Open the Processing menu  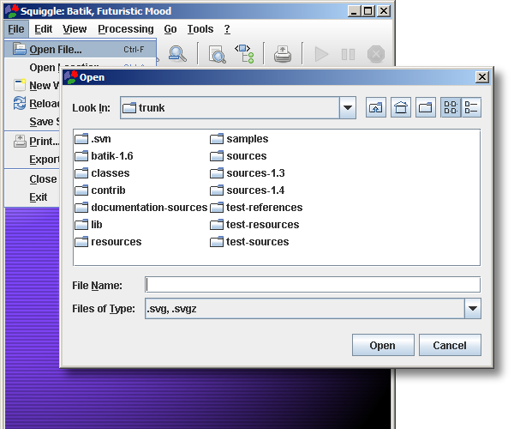pyautogui.click(x=126, y=29)
